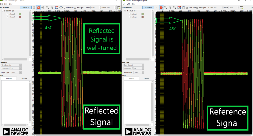Toggle Auto scale checkbox in left window
The width and height of the screenshot is (253, 136).
click(65, 7)
